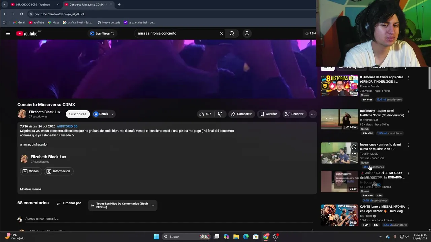Clip video with Recortar
431x242 pixels.
(x=294, y=114)
